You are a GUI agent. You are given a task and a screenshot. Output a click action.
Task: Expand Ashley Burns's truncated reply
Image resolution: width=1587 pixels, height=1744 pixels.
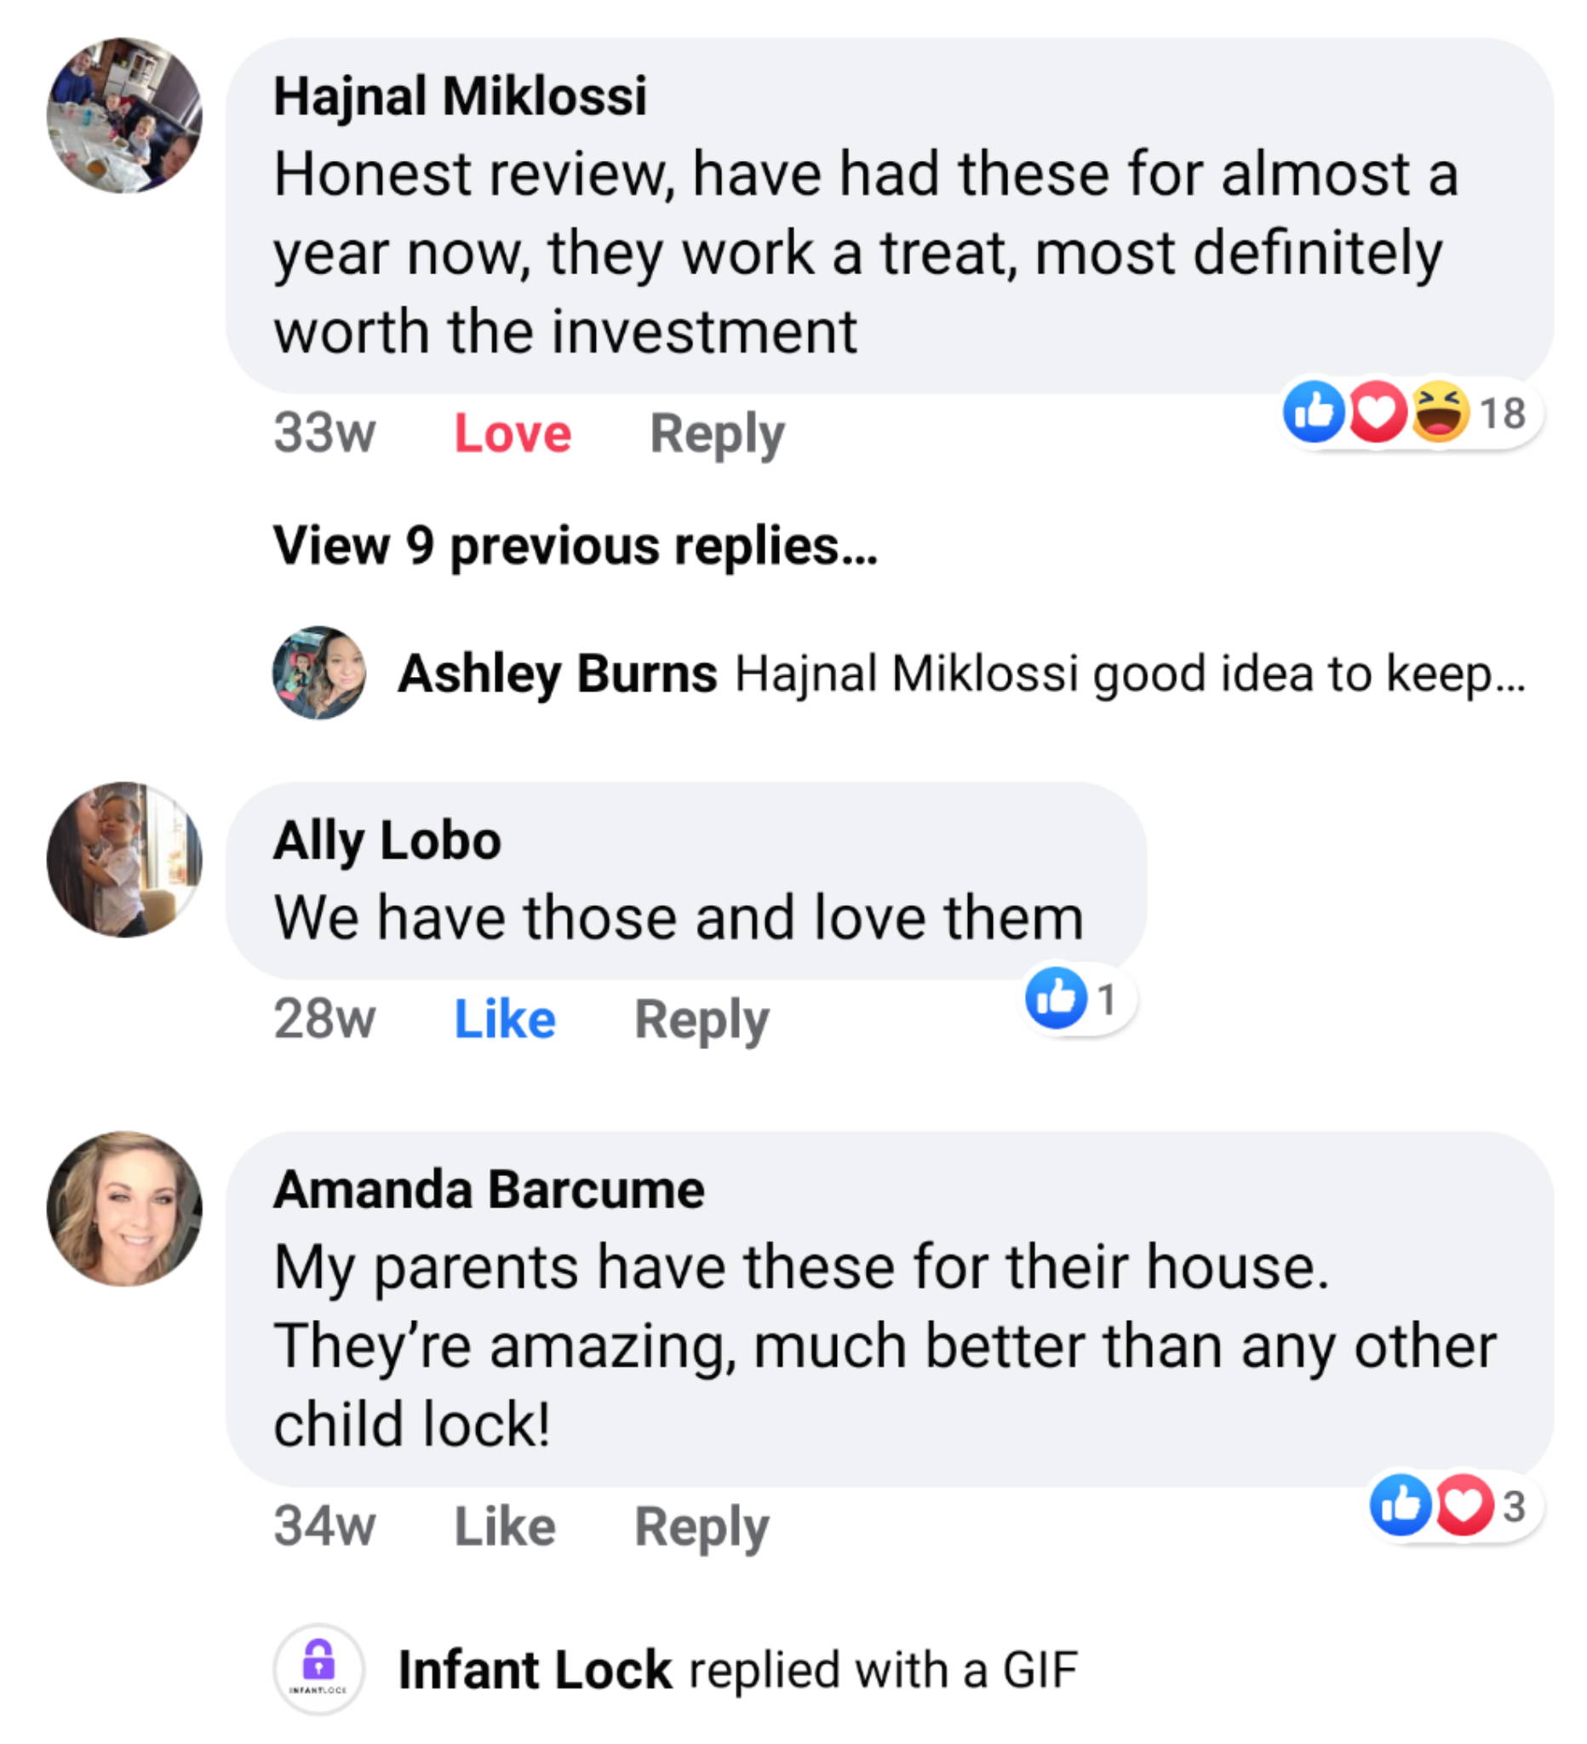point(962,674)
